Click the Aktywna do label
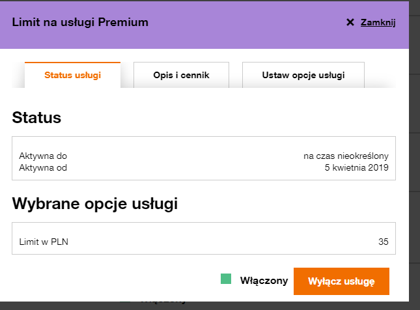This screenshot has height=310, width=420. click(43, 156)
